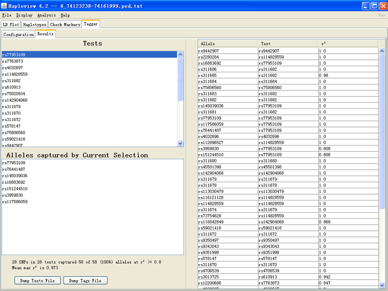Click allele cell rs3959830 in results table
Viewport: 388px width, 291px height.
click(228, 149)
